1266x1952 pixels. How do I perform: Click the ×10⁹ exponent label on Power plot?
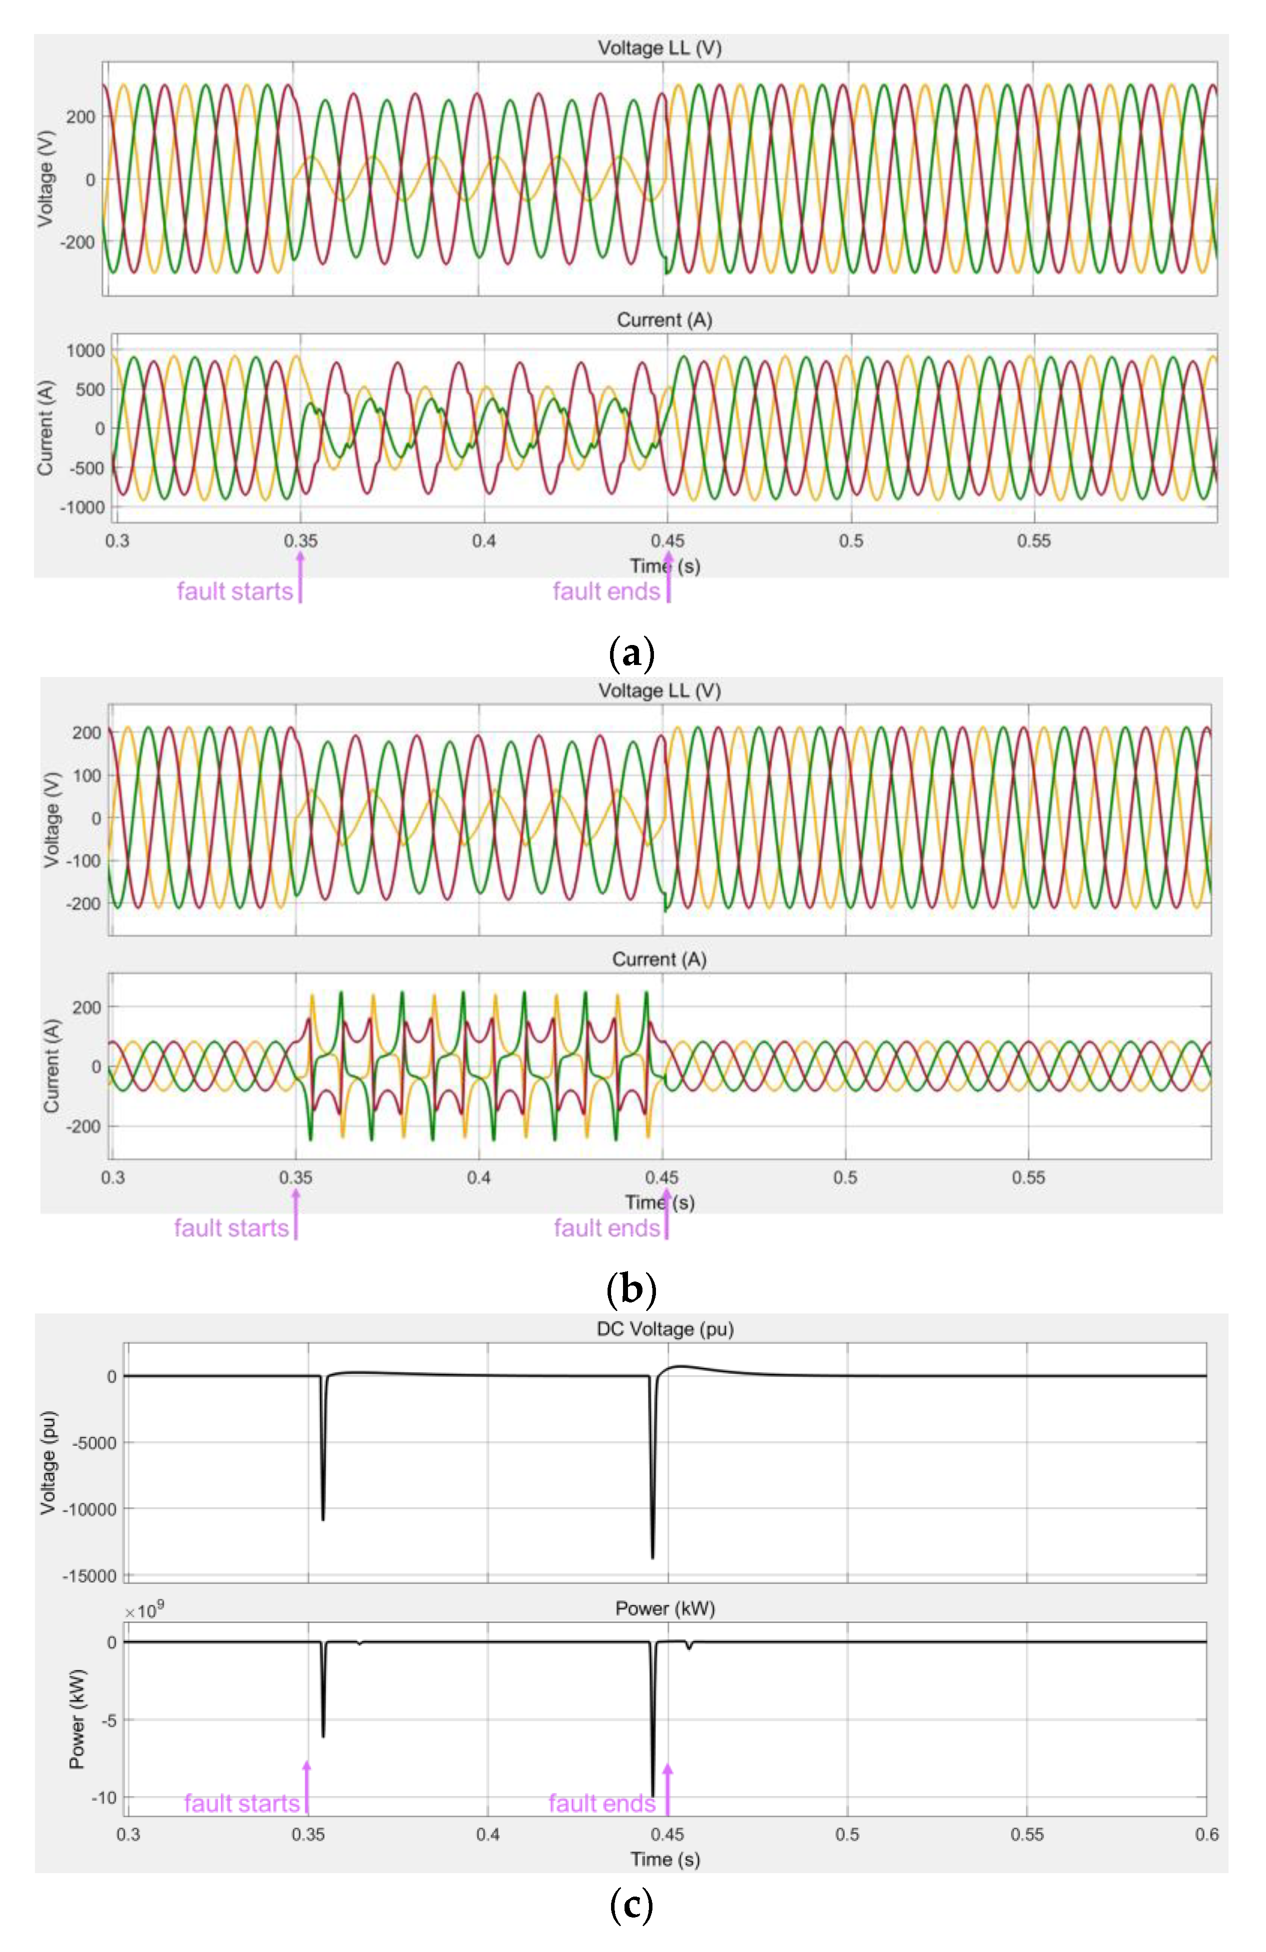pyautogui.click(x=143, y=1610)
